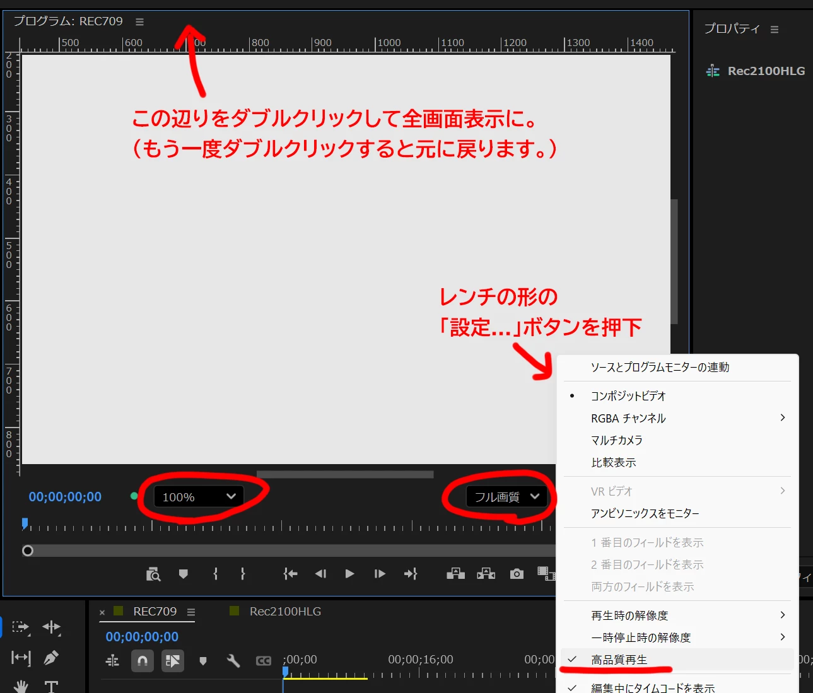This screenshot has height=693, width=813.
Task: Click the Mark Out bracket button
Action: [x=243, y=574]
